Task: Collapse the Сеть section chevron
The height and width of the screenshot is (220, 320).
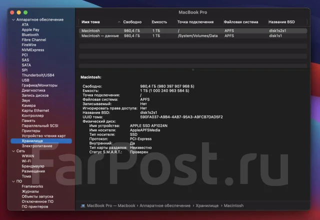Action: (x=13, y=151)
